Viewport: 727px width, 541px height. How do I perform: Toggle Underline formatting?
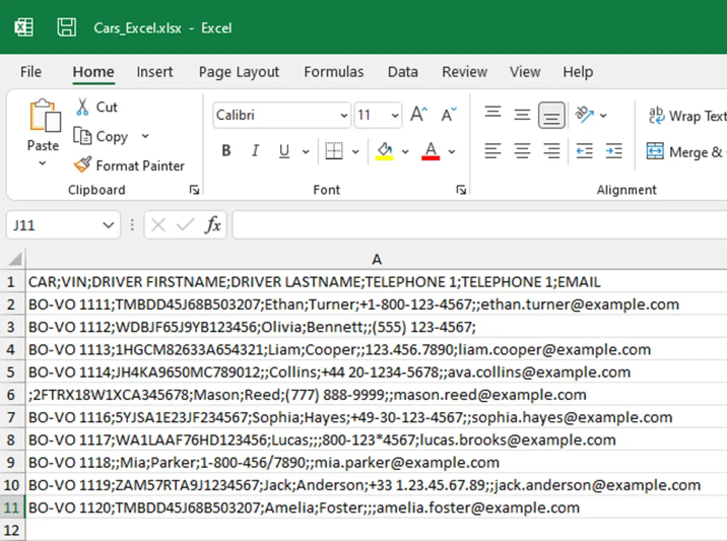[284, 151]
